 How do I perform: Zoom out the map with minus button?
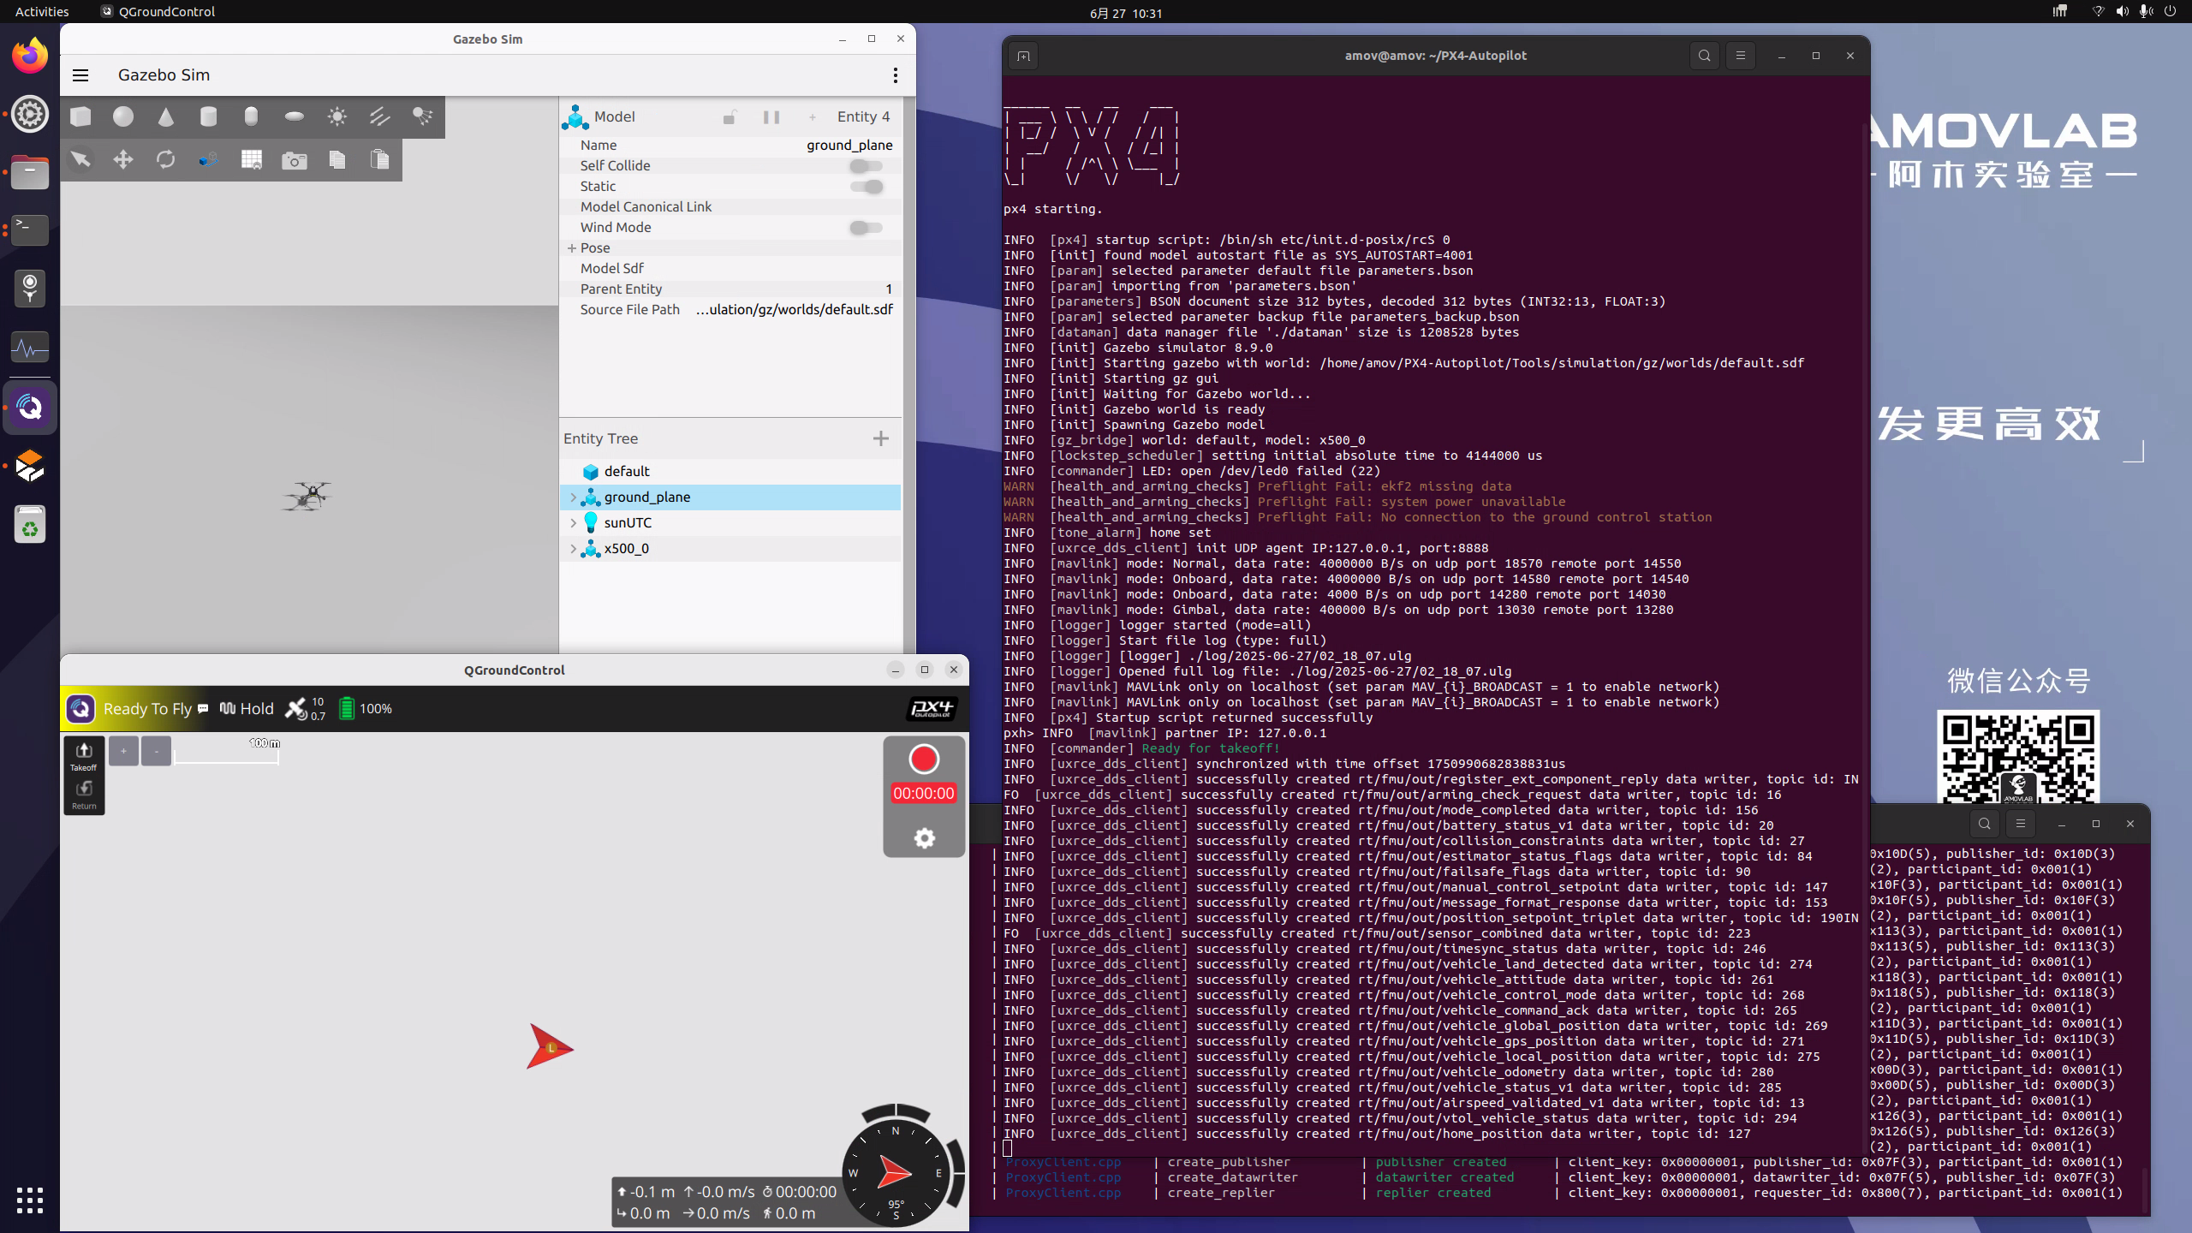point(156,751)
